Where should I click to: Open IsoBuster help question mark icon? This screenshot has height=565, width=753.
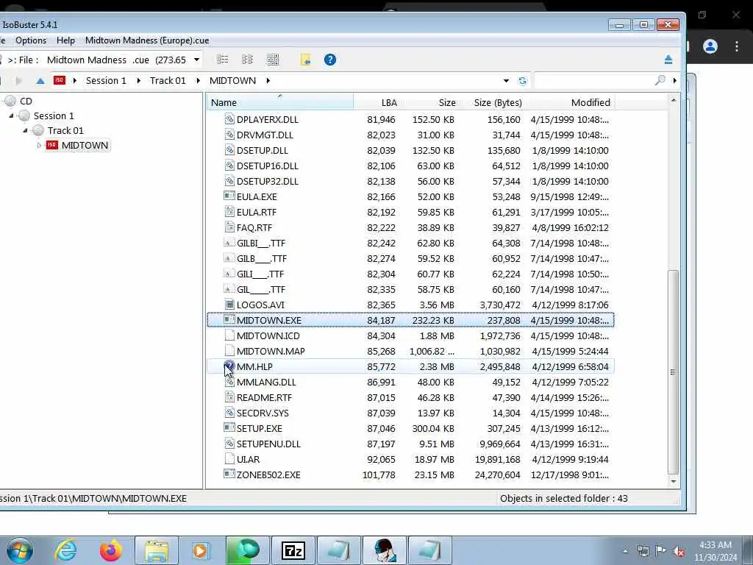tap(330, 60)
